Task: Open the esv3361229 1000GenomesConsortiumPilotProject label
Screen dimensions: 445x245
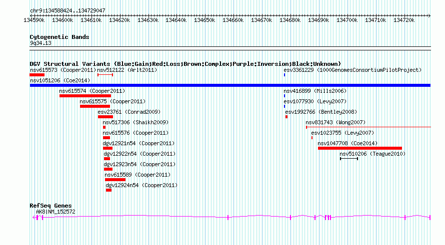Action: coord(352,70)
